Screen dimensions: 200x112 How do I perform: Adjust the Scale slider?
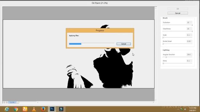coord(177,37)
